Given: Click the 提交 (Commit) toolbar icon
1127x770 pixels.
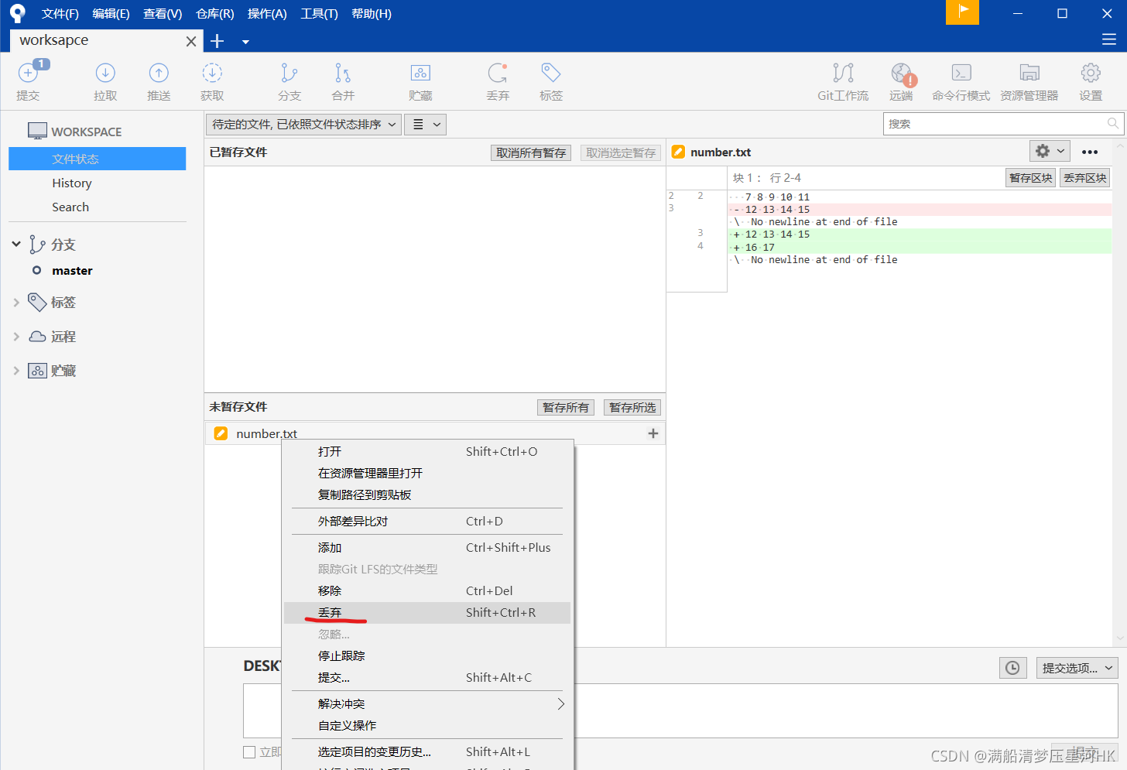Looking at the screenshot, I should point(28,73).
